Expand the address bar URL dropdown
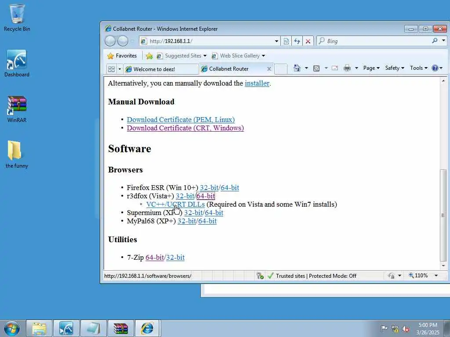 [276, 41]
